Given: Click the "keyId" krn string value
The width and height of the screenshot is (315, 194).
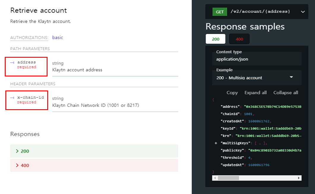Looking at the screenshot, I should coord(270,129).
